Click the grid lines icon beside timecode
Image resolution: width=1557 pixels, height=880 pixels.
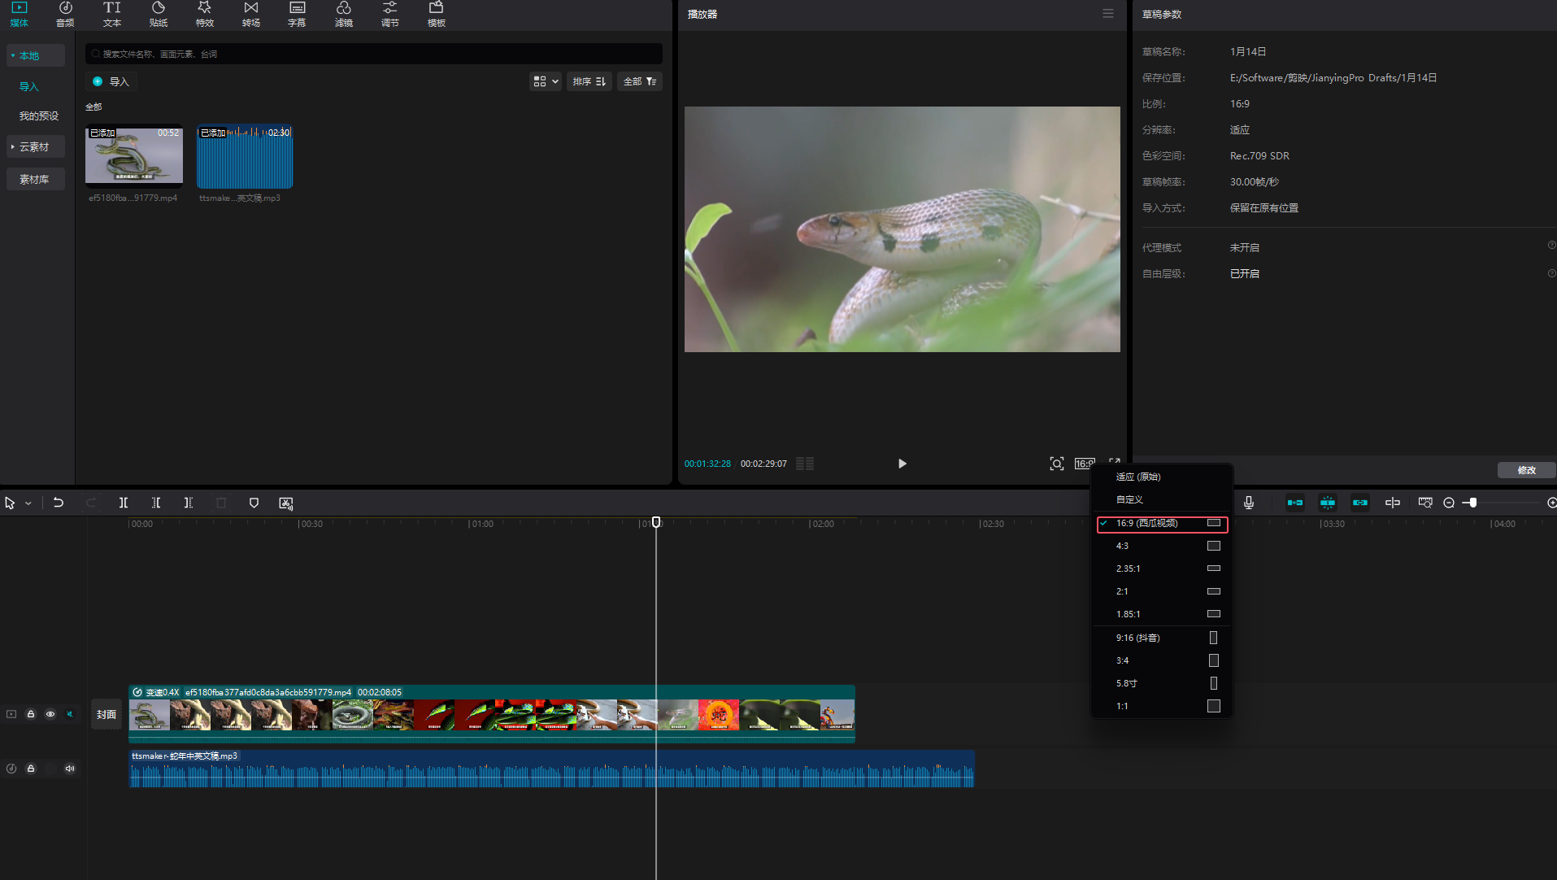(805, 464)
